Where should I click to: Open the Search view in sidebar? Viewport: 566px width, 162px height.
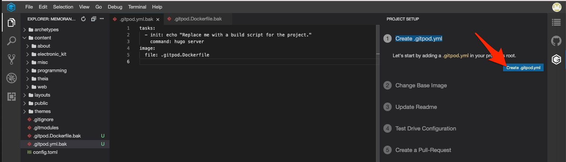point(11,40)
